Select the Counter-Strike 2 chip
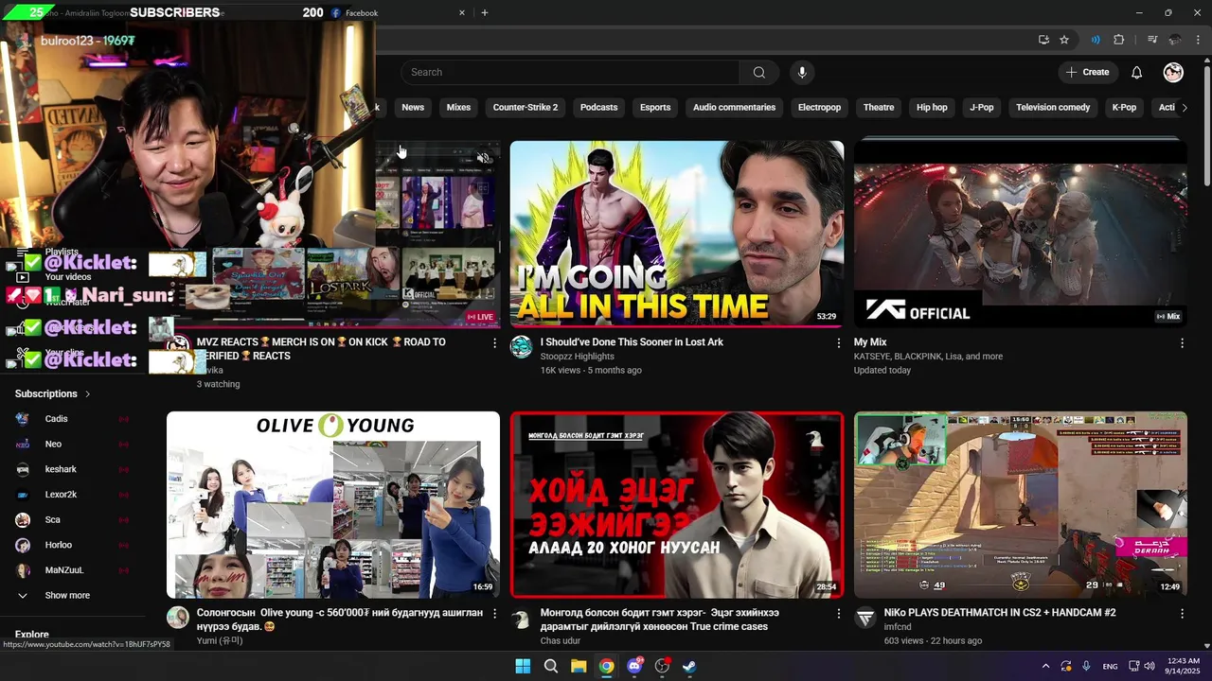This screenshot has height=681, width=1212. point(526,107)
